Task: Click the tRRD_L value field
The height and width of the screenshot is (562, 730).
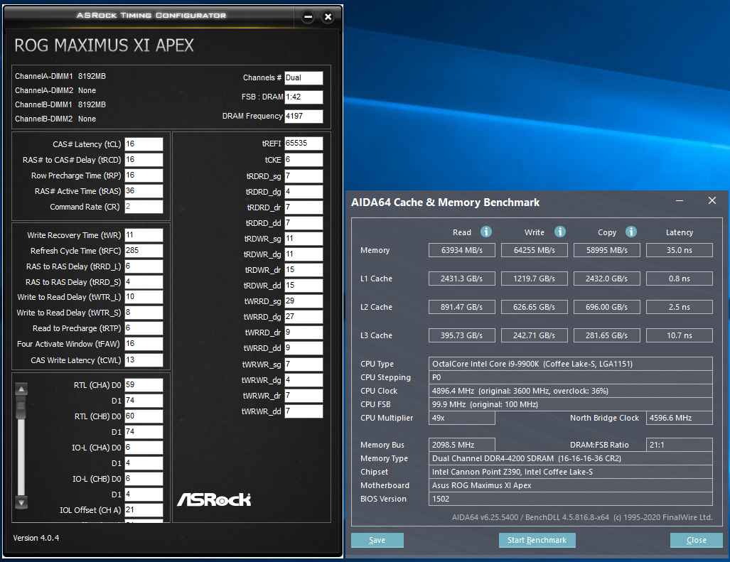Action: tap(144, 266)
